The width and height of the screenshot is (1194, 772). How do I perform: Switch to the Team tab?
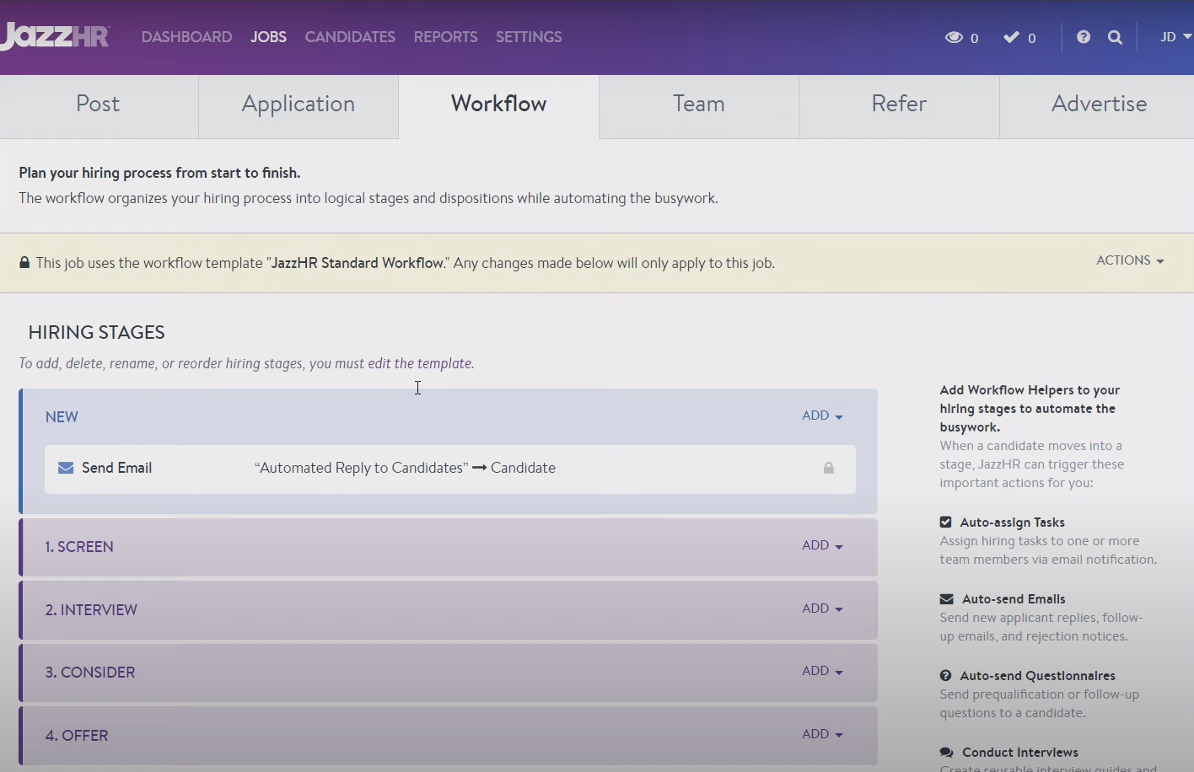699,105
